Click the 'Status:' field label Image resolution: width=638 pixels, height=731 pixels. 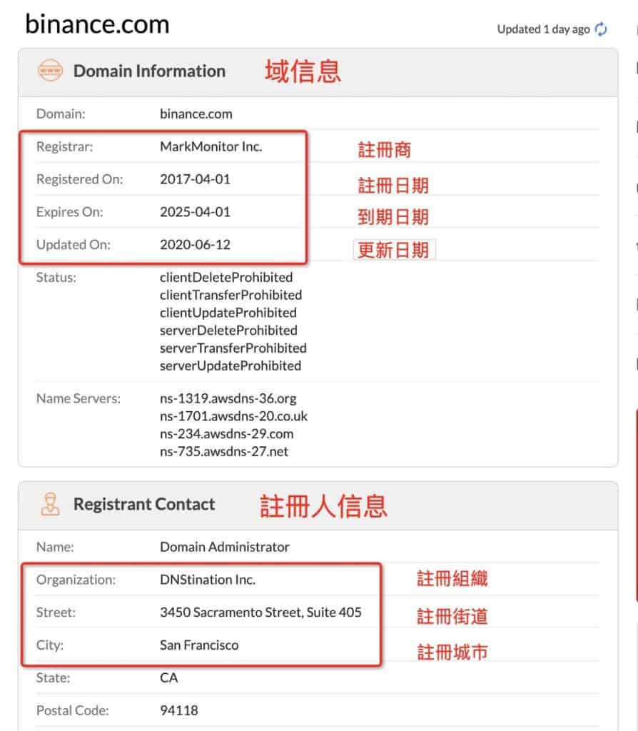pyautogui.click(x=56, y=278)
